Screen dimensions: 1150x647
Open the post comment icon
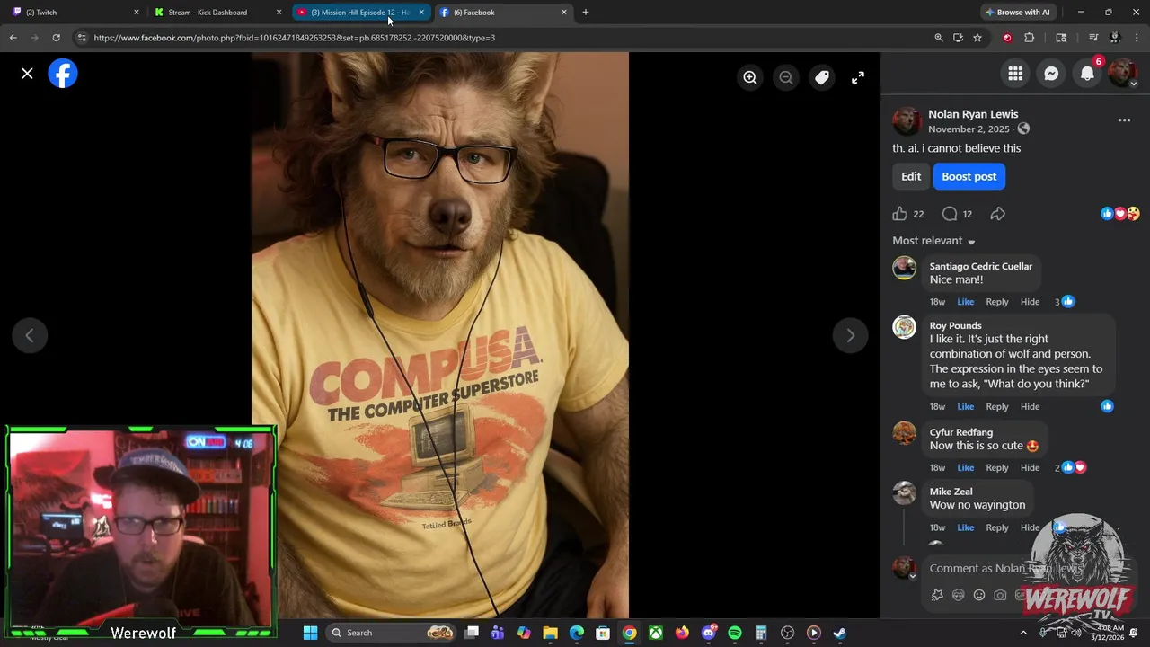click(950, 214)
